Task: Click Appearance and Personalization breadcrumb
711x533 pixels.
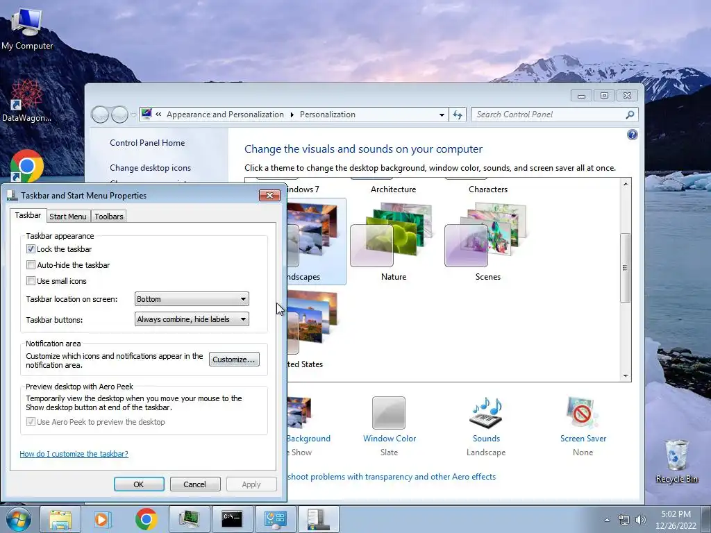Action: (x=225, y=115)
